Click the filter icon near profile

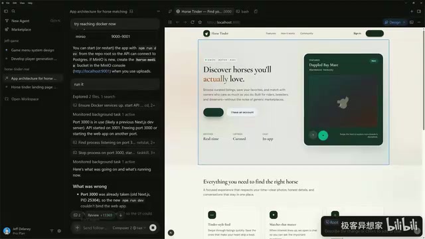(52, 231)
